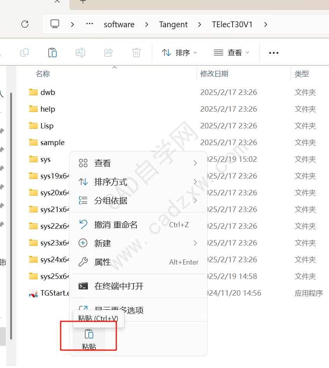This screenshot has width=329, height=368.
Task: Select the sys21x64 folder name
Action: click(55, 209)
